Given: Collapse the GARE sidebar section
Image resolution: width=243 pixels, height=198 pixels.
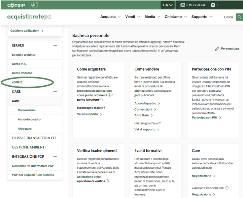Looking at the screenshot, I should tap(55, 91).
